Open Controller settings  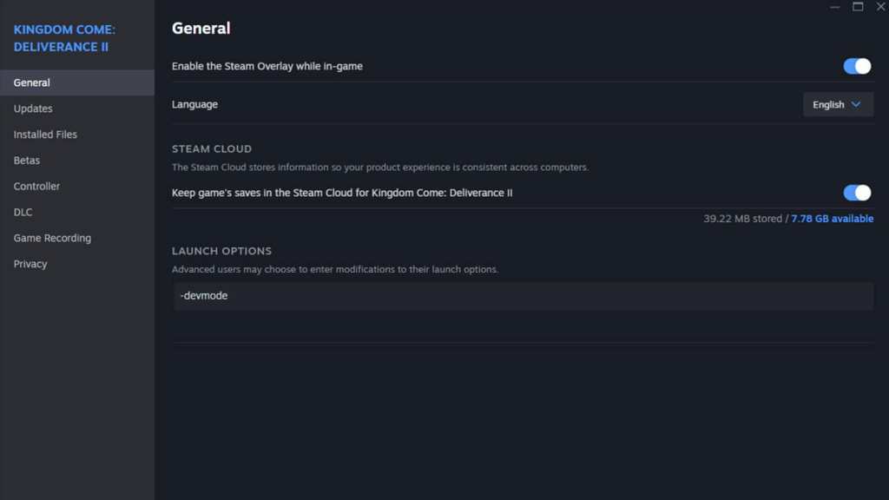tap(36, 186)
